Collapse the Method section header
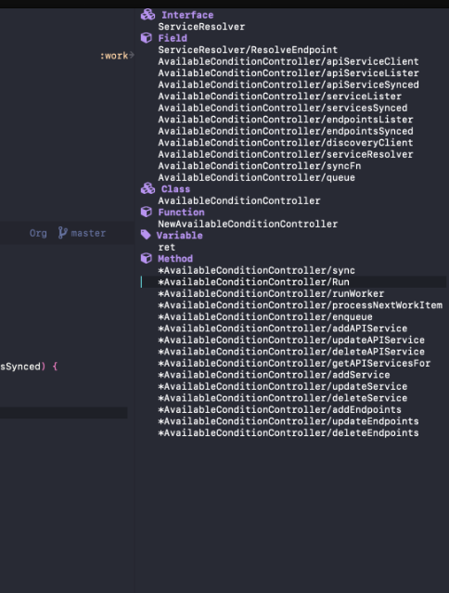 click(x=175, y=259)
